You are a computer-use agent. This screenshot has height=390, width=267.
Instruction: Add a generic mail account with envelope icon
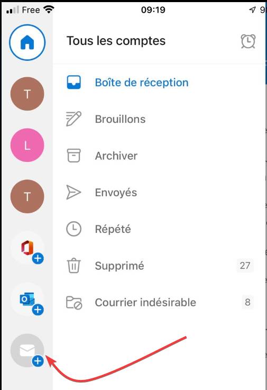(28, 351)
